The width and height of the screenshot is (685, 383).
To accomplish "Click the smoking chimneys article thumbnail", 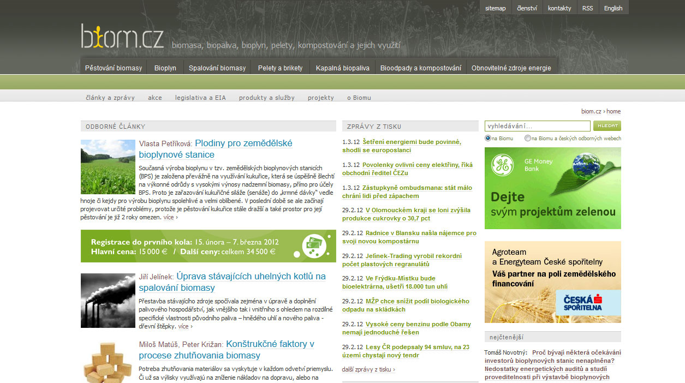I will pyautogui.click(x=108, y=301).
